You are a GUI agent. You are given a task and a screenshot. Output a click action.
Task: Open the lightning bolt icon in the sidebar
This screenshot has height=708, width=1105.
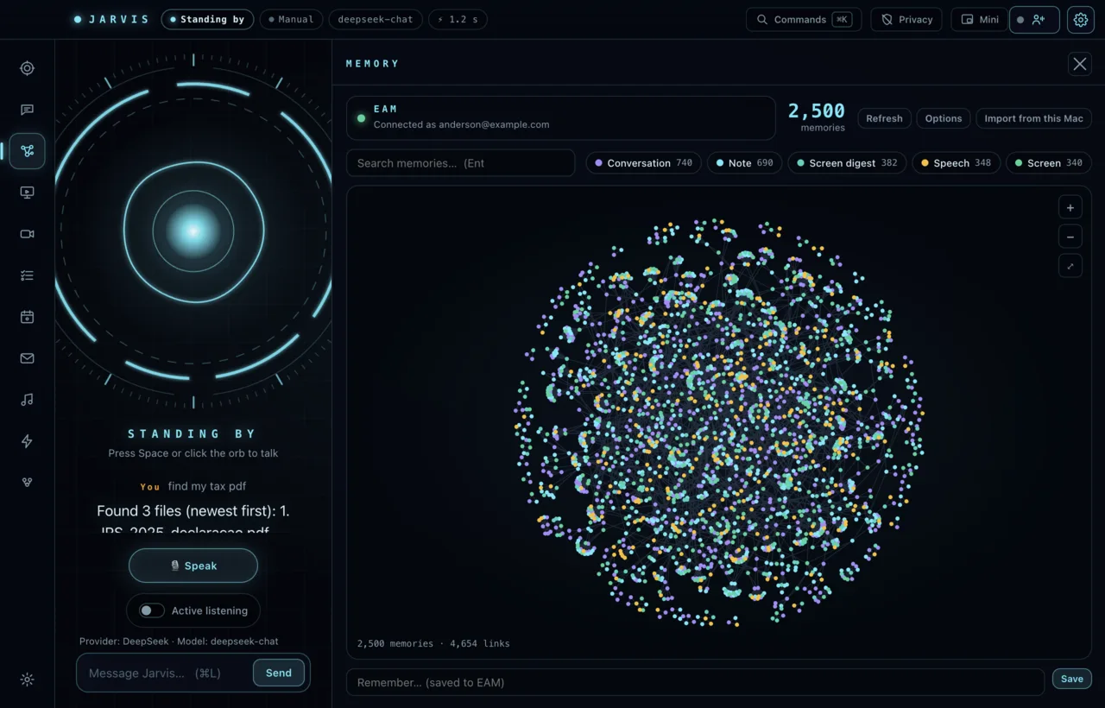tap(27, 441)
